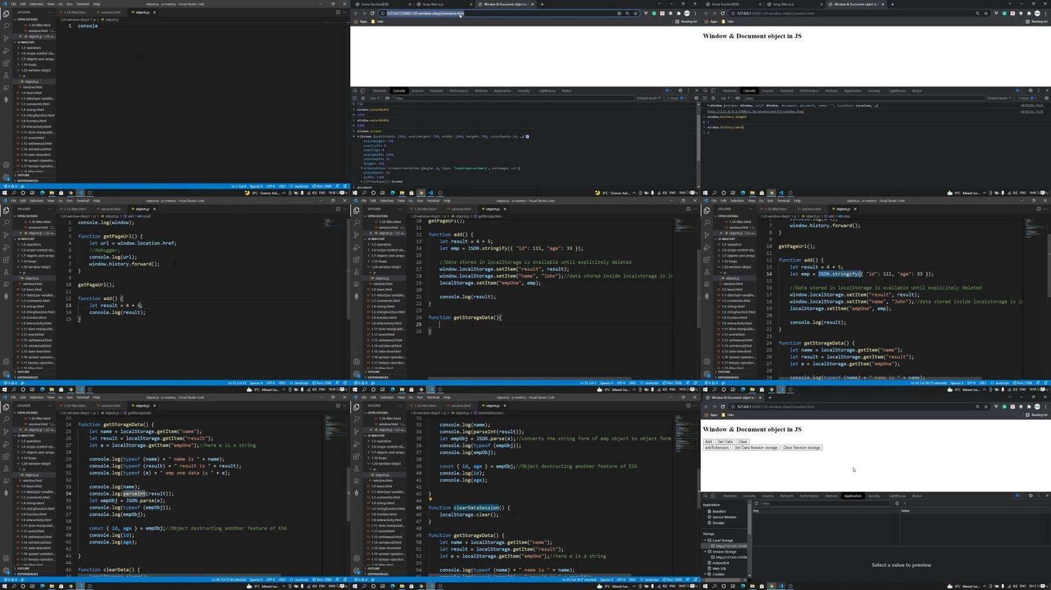The image size is (1051, 590).
Task: Open Source Control in the VS Code window showing 'console'
Action: tap(6, 38)
